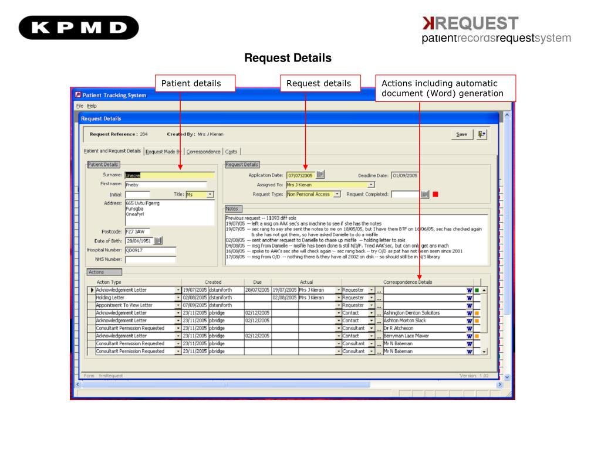Screen dimensions: 601x450
Task: Select the Dr R Atcheson correspondence cell
Action: (x=425, y=328)
